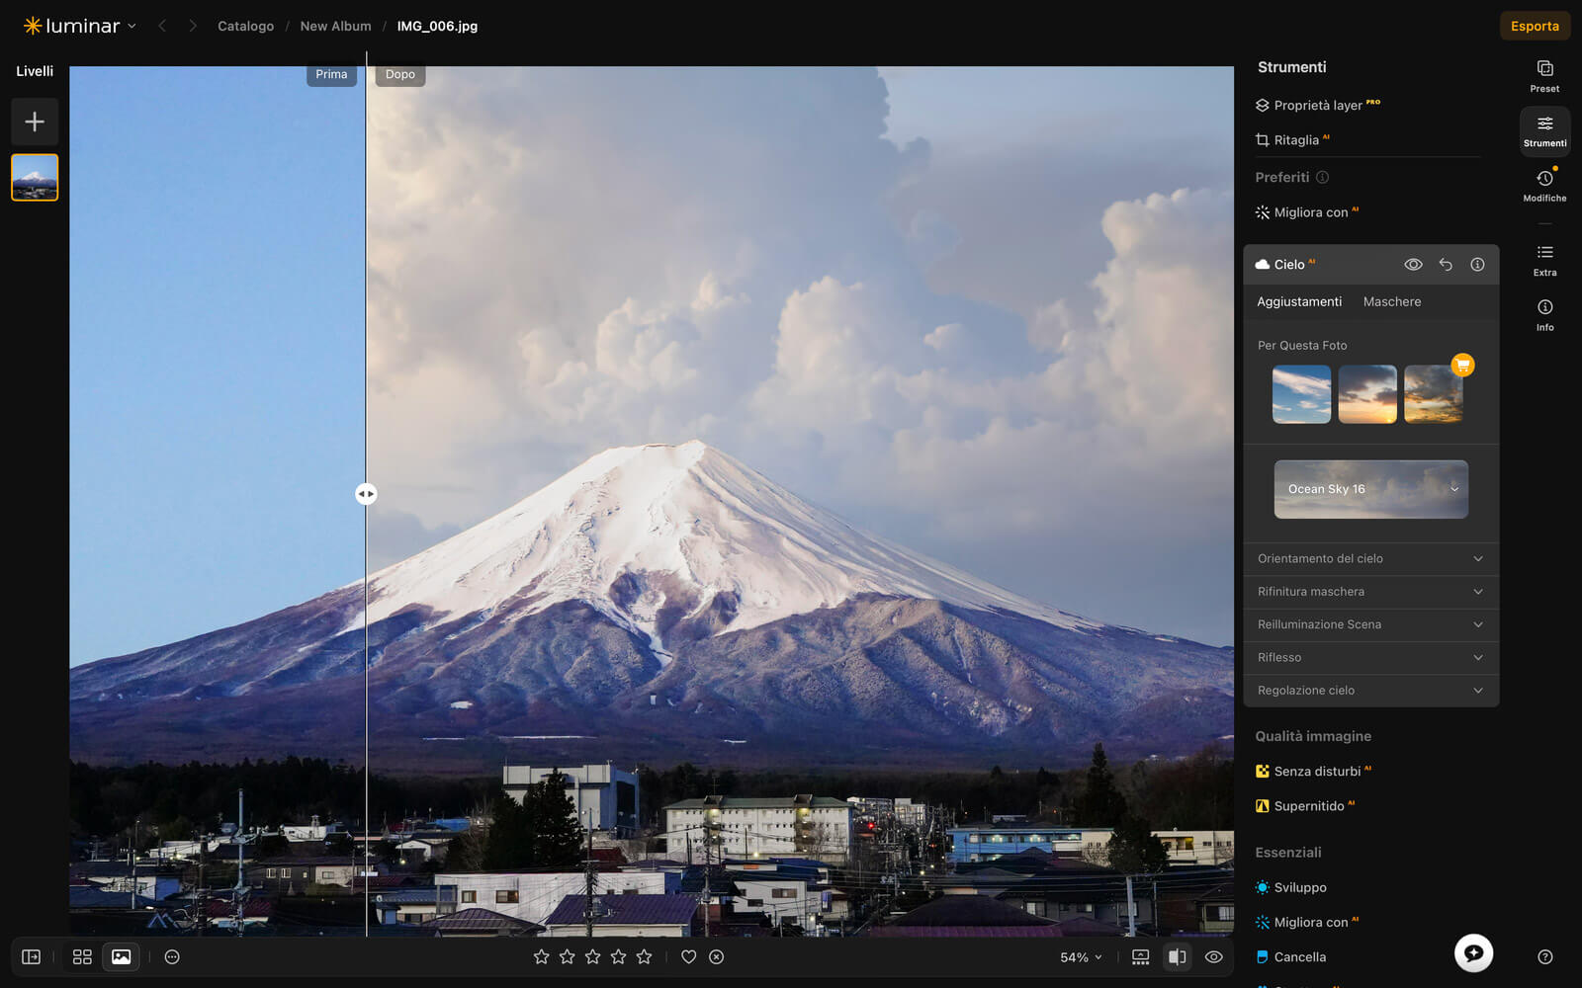The width and height of the screenshot is (1582, 988).
Task: Expand Riflesso section
Action: pos(1370,658)
